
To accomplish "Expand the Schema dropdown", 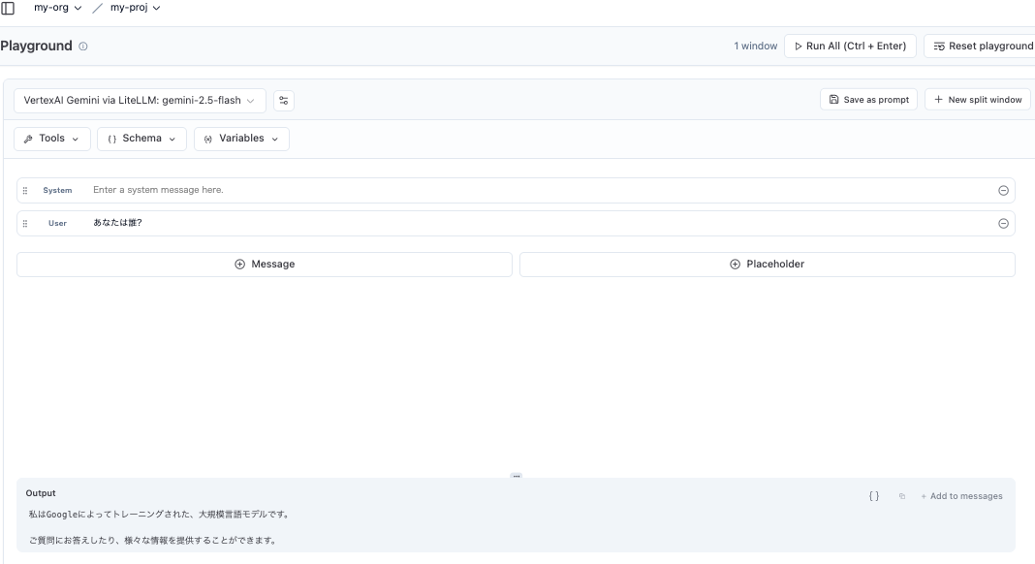I will 141,139.
